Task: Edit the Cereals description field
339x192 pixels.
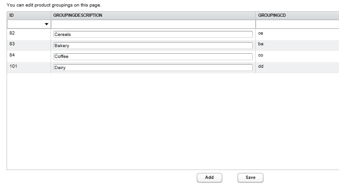Action: [153, 34]
